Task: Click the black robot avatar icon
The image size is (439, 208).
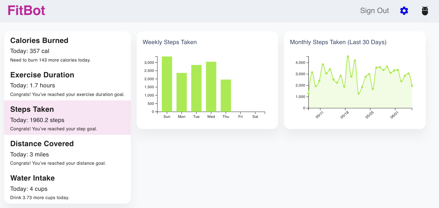Action: 425,11
